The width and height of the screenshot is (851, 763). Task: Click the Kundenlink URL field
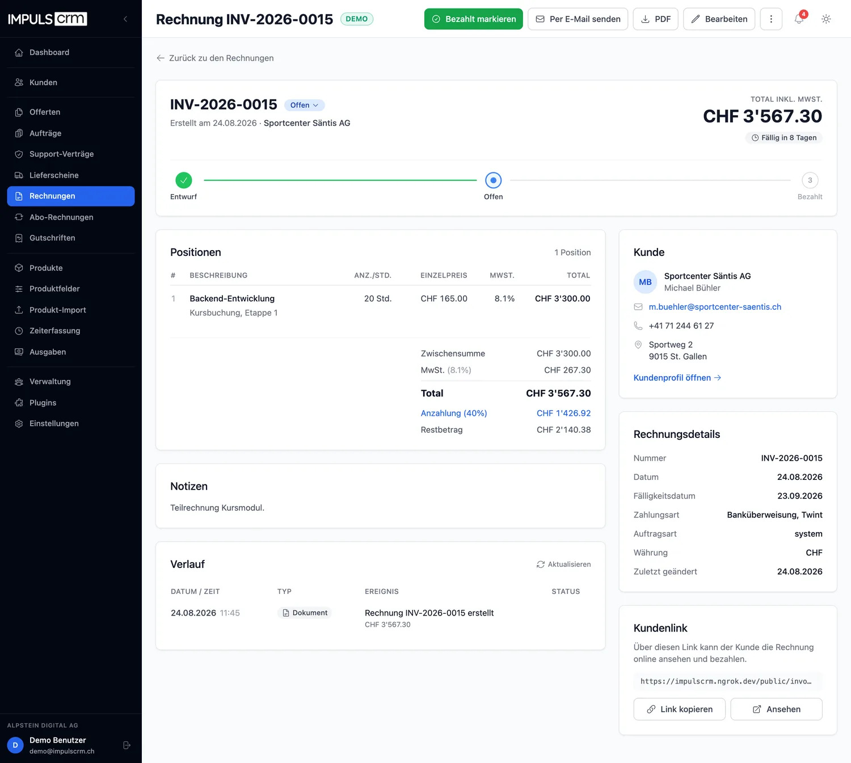[728, 681]
